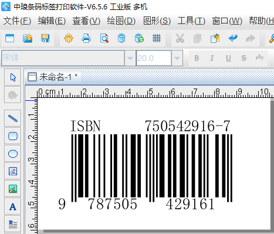Screen dimensions: 274x234
Task: Open a file with the folder icon
Action: [28, 38]
